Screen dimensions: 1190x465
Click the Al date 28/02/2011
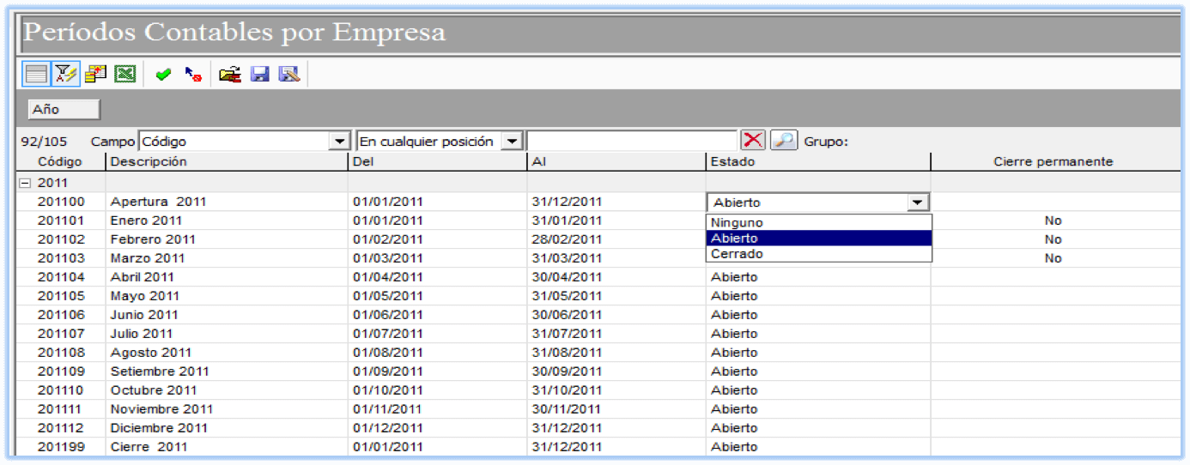(x=568, y=239)
